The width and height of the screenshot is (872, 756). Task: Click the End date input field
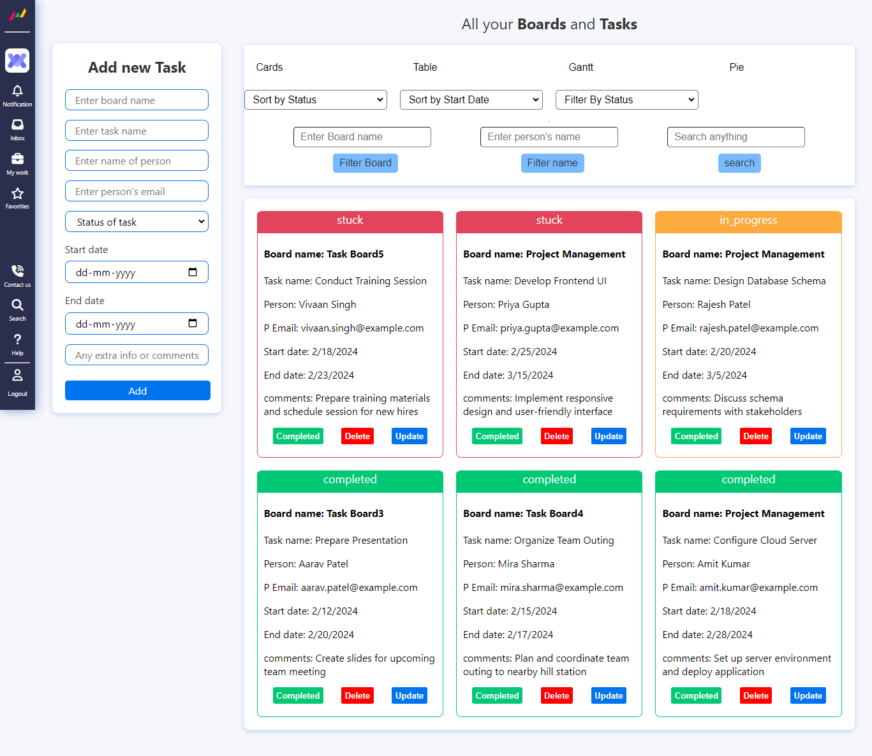click(x=137, y=324)
